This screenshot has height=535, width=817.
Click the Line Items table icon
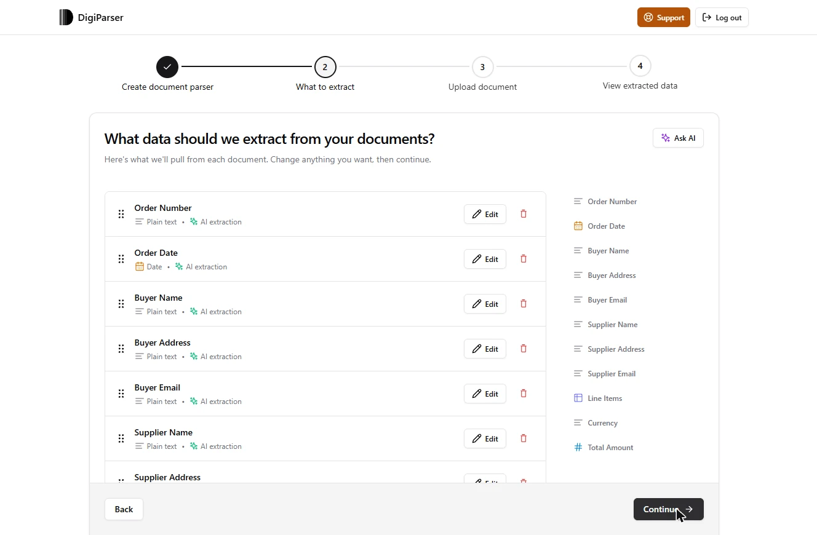[x=578, y=398]
